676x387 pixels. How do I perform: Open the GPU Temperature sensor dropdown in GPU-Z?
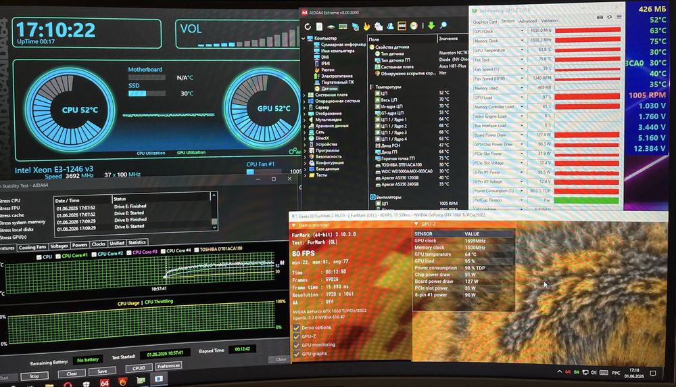pos(522,51)
